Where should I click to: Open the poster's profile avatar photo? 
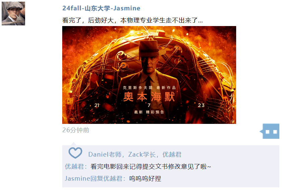pos(13,13)
